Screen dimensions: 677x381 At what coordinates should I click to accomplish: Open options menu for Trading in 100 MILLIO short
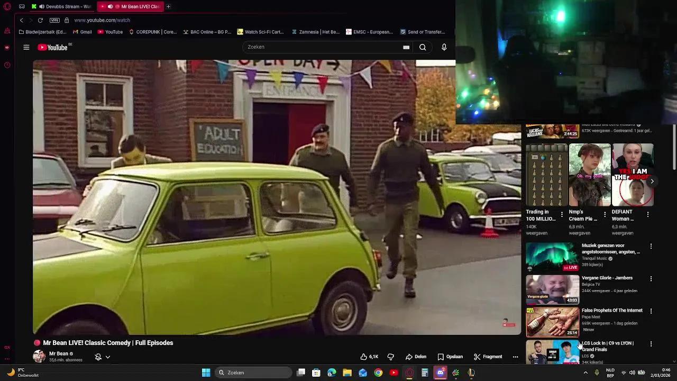(562, 214)
